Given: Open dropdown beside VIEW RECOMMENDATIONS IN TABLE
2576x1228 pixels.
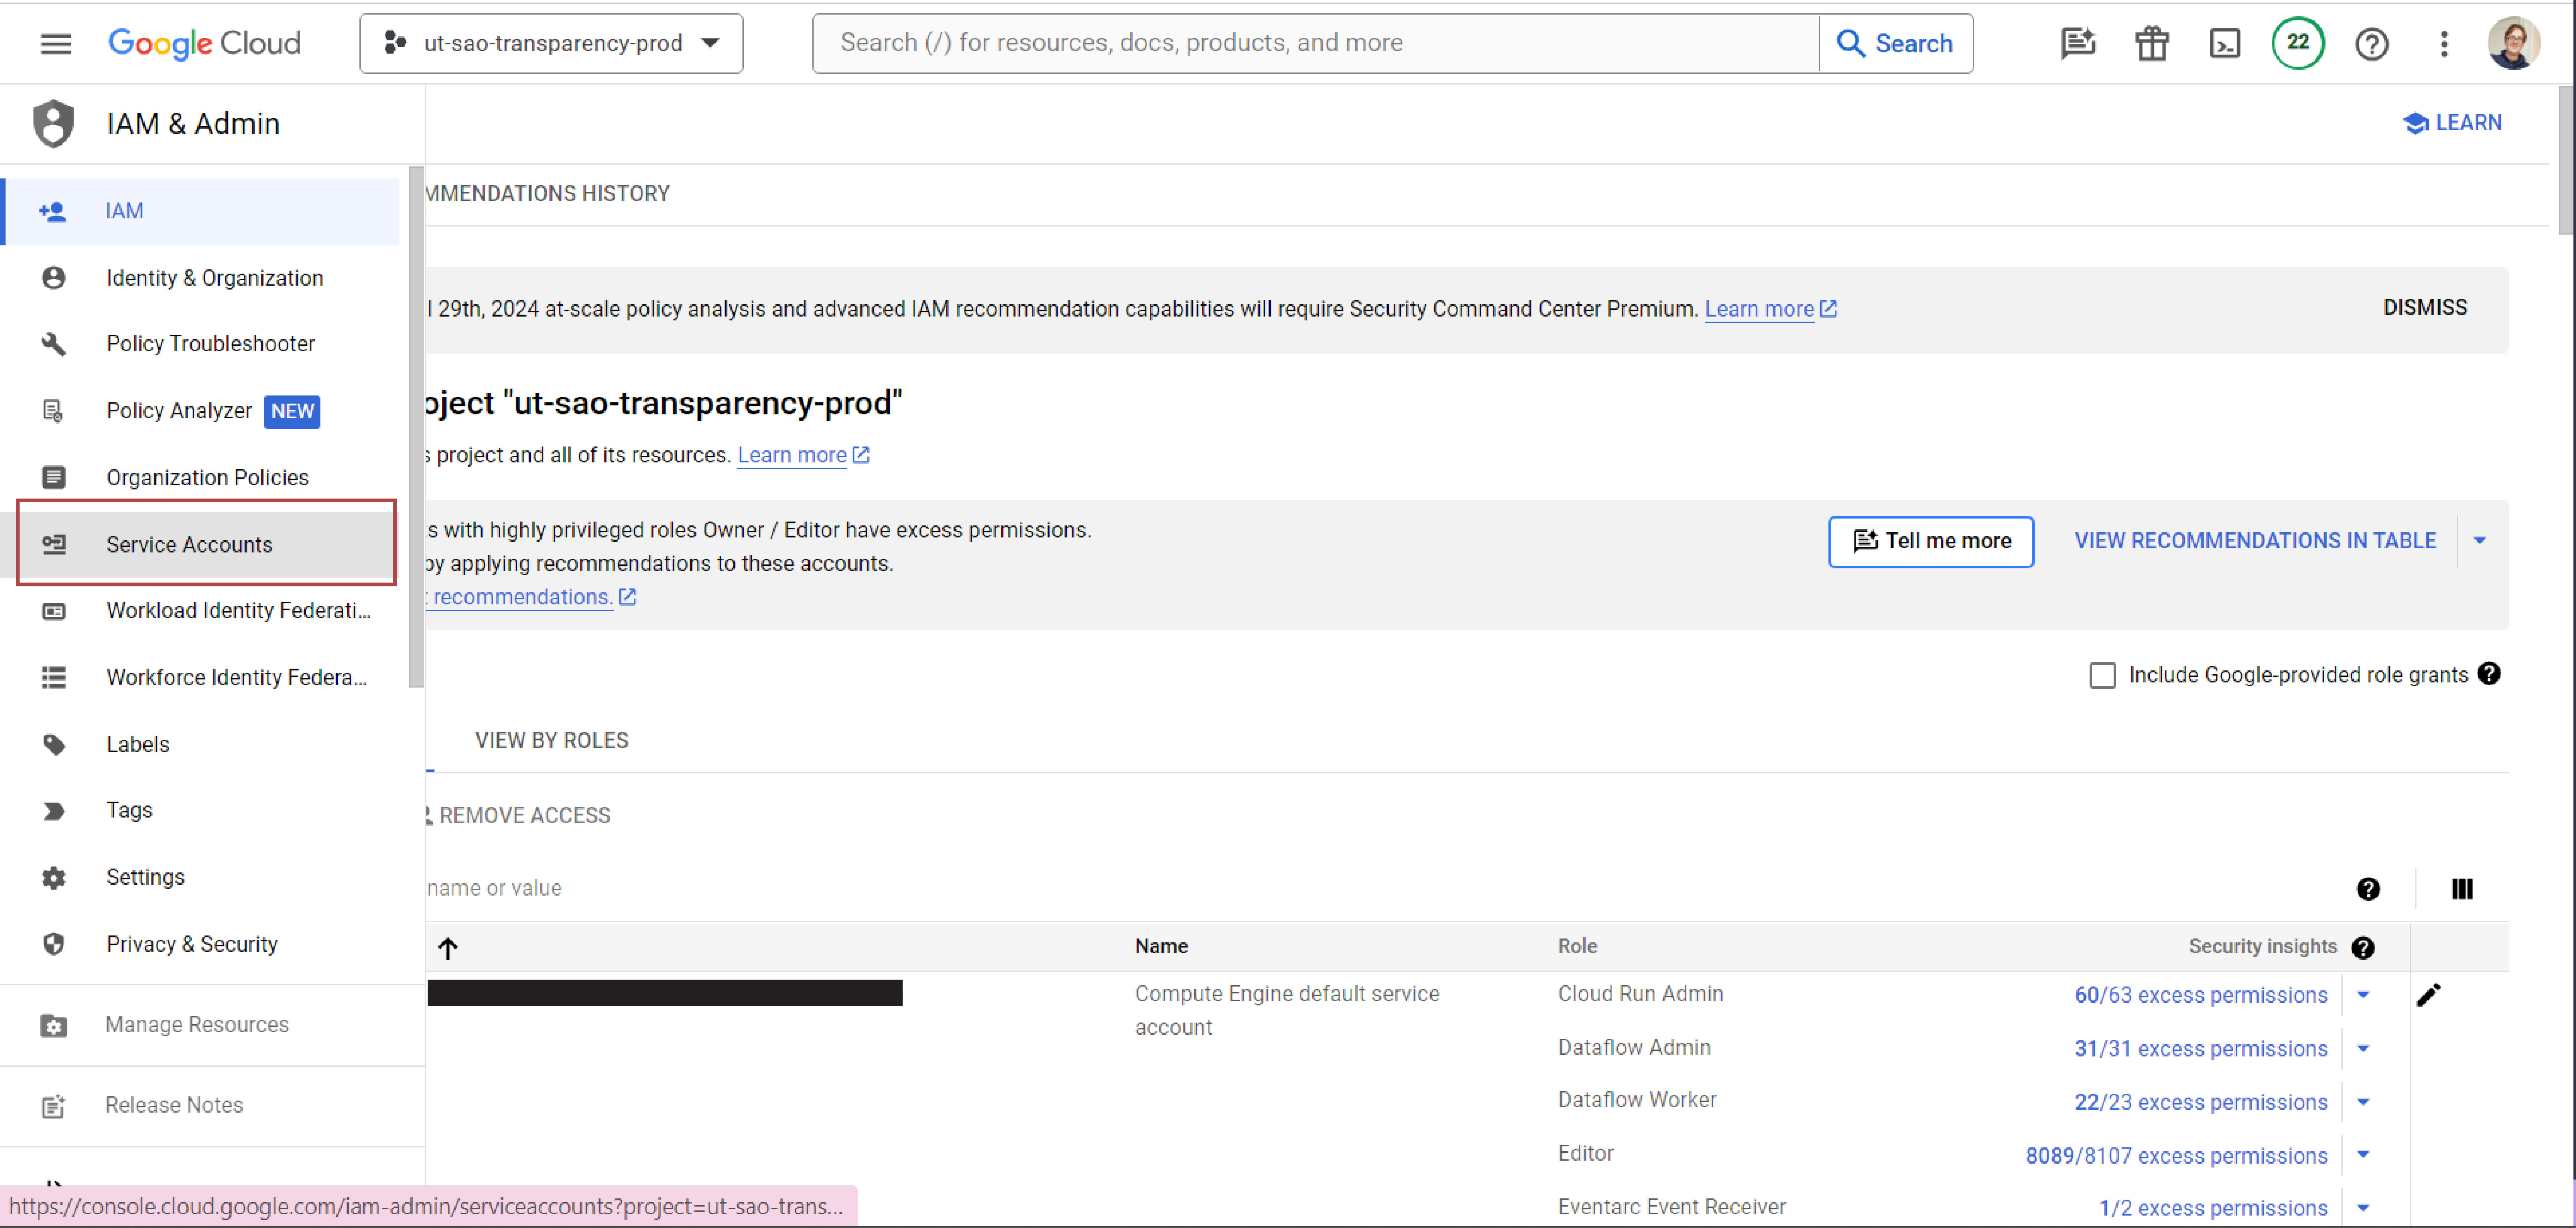Looking at the screenshot, I should (x=2480, y=540).
